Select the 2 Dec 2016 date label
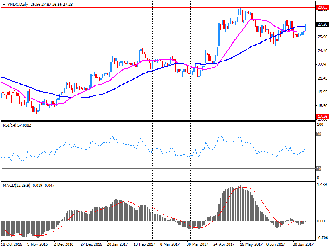The image size is (332, 249). pyautogui.click(x=64, y=244)
